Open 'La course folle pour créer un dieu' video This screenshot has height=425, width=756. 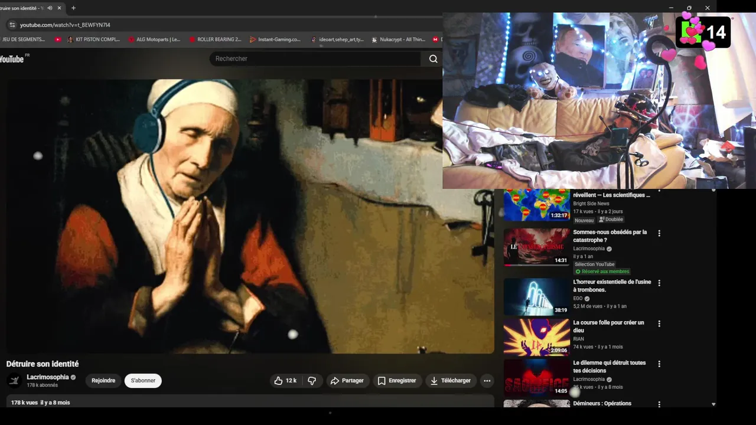608,326
